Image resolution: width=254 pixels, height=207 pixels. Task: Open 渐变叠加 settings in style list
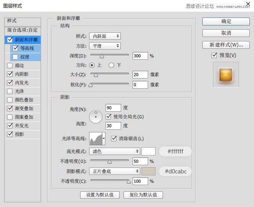click(24, 109)
